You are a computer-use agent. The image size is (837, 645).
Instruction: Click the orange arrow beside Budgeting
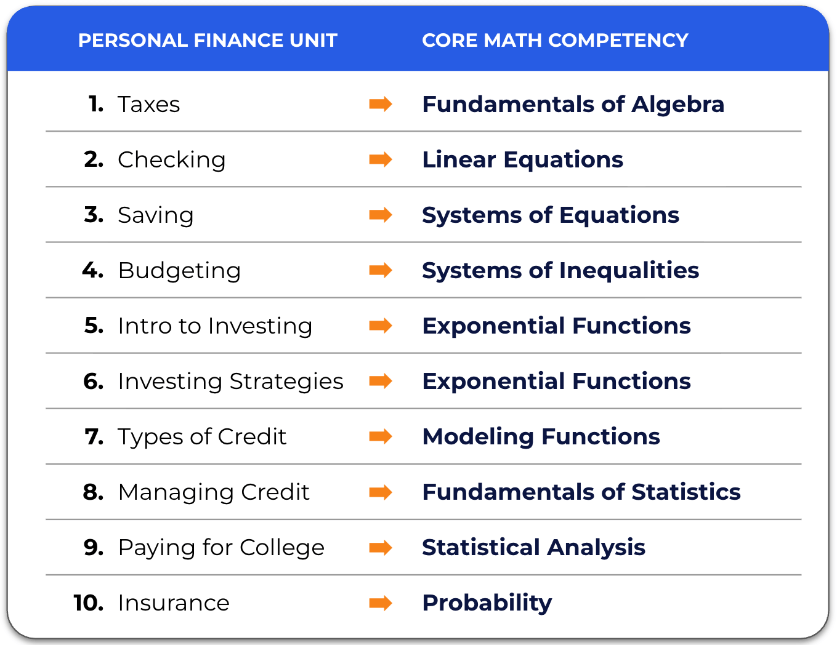[x=381, y=270]
